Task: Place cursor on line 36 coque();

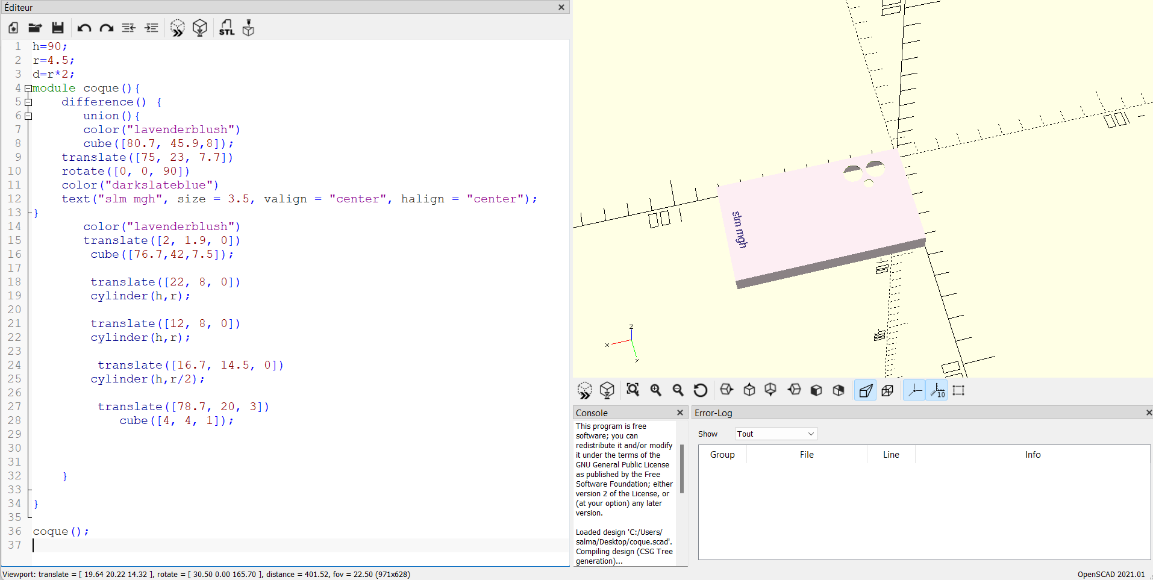Action: 61,531
